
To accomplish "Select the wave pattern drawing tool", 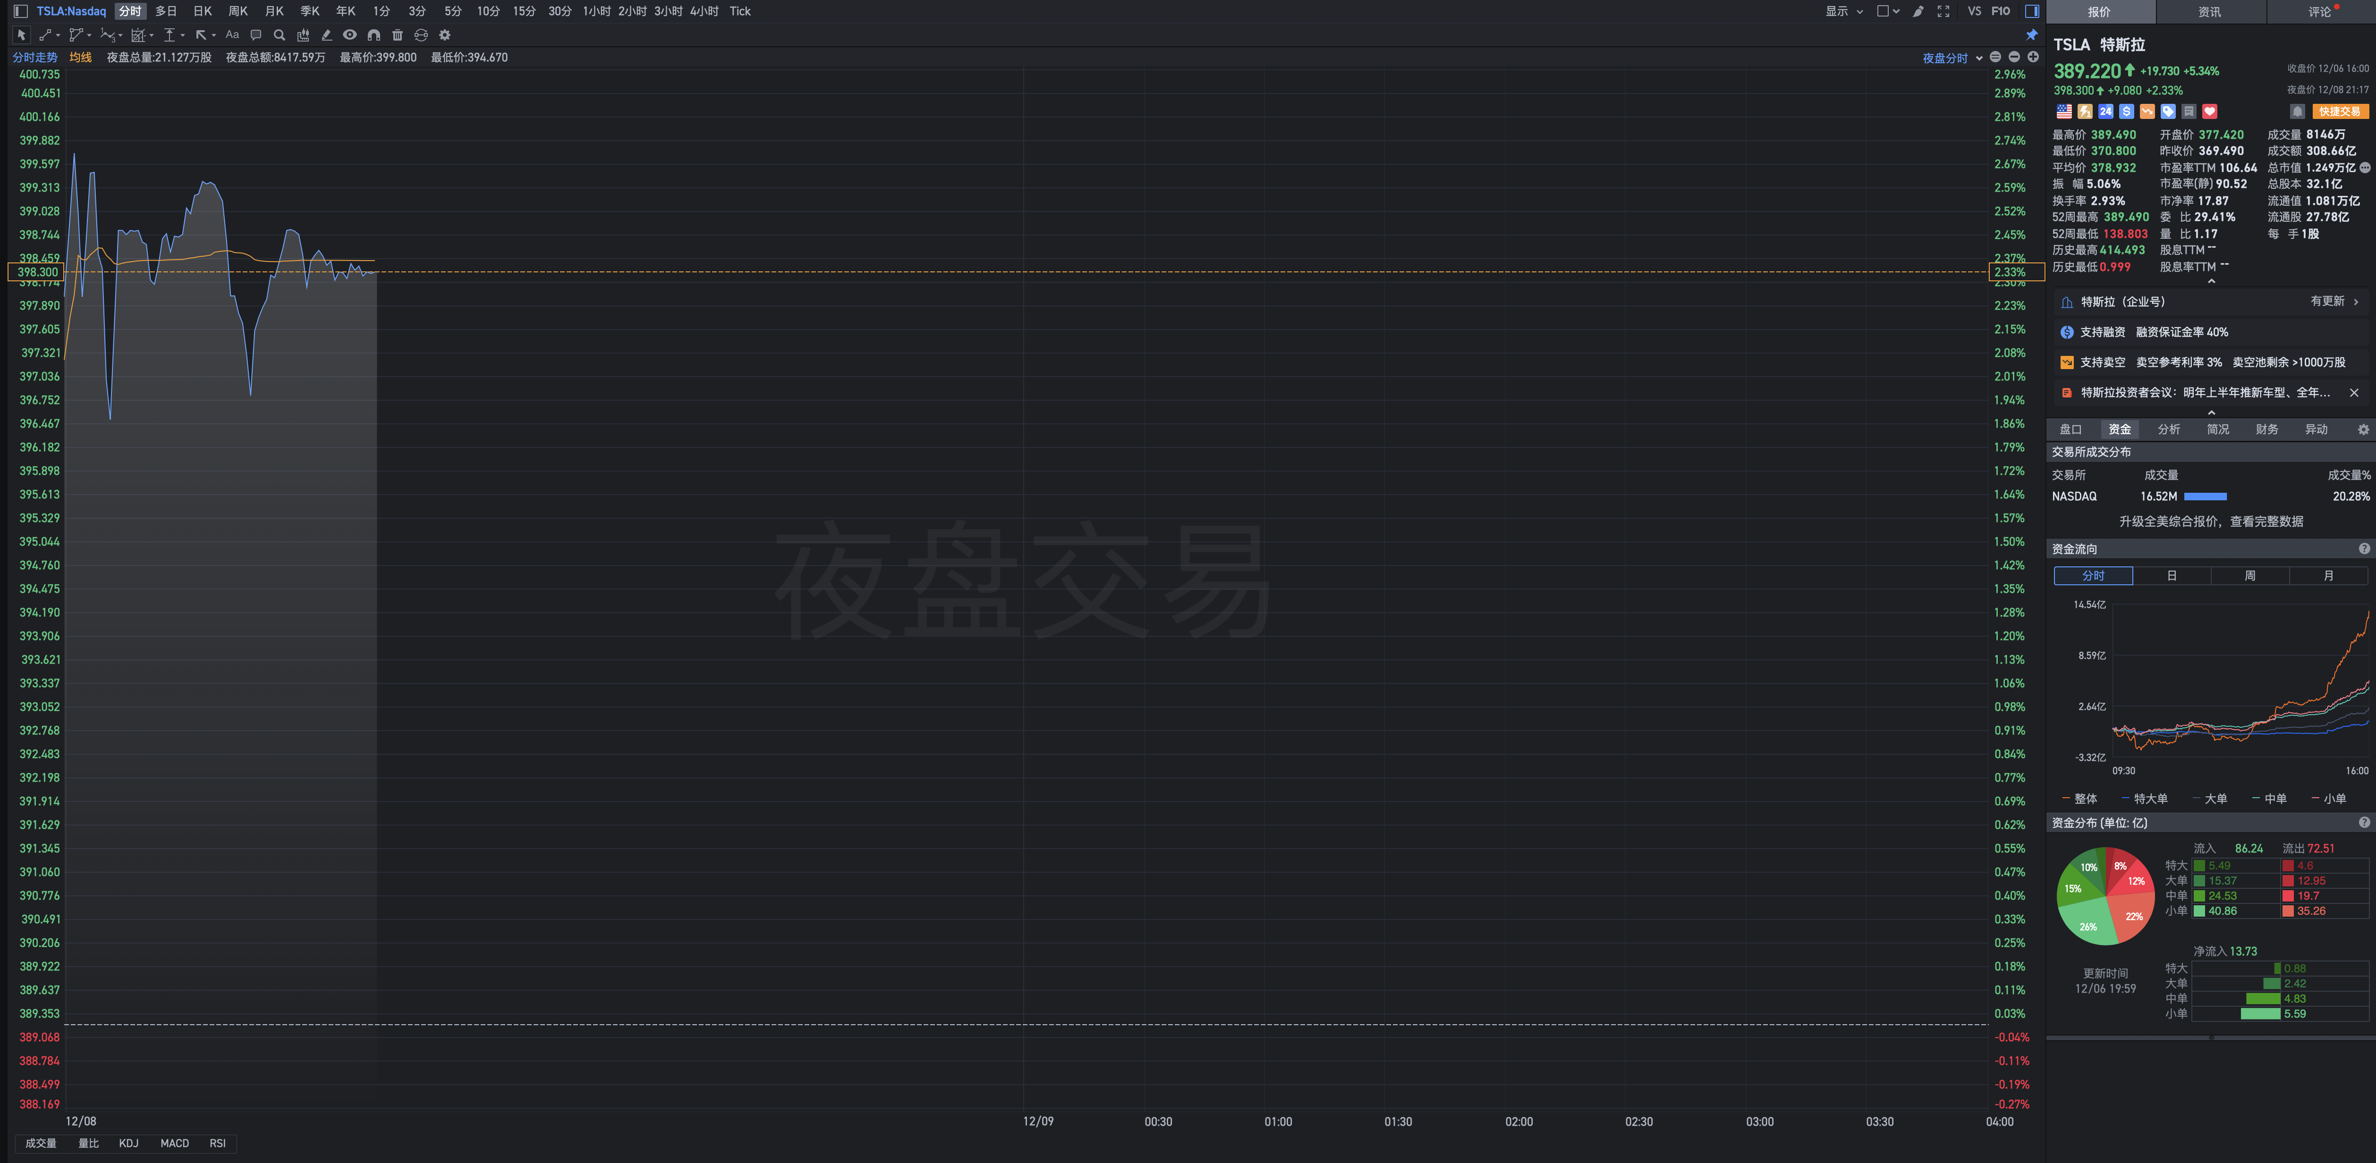I will (107, 35).
